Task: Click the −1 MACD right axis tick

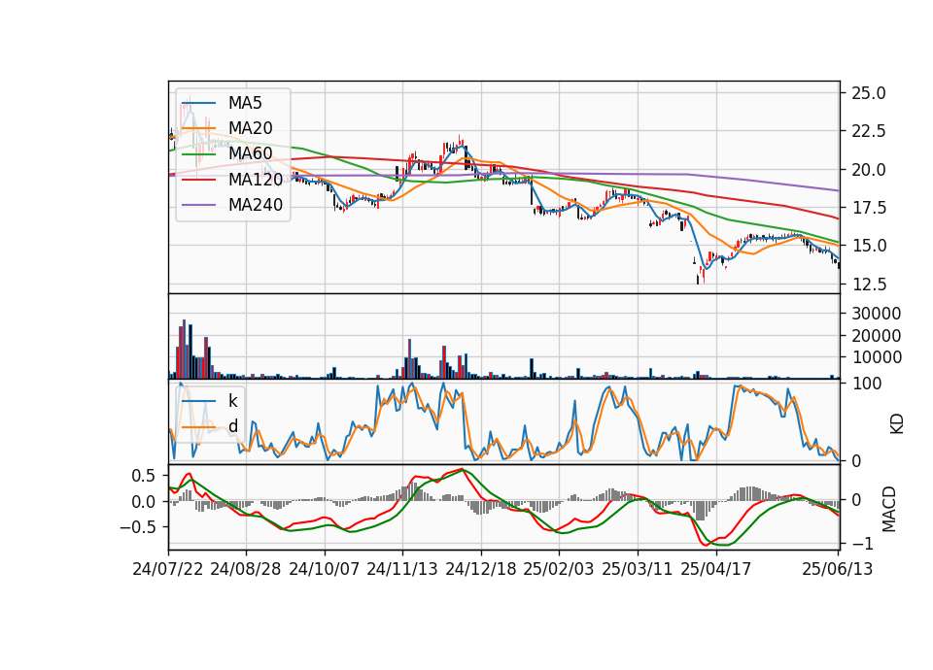Action: (862, 544)
